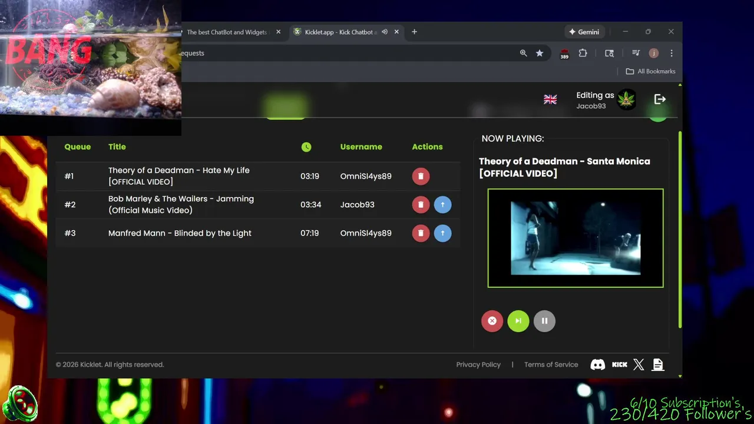Open Terms of Service link

(551, 365)
